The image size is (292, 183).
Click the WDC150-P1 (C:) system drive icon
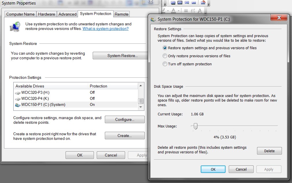coord(18,105)
